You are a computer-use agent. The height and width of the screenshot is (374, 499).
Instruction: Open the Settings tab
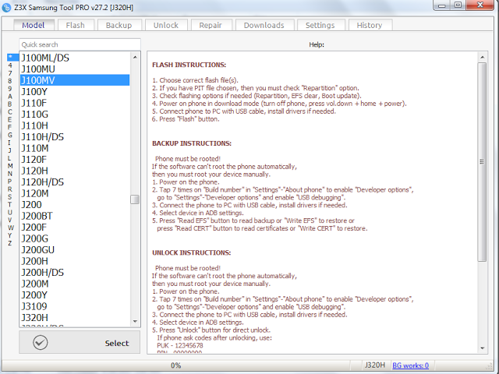(320, 25)
